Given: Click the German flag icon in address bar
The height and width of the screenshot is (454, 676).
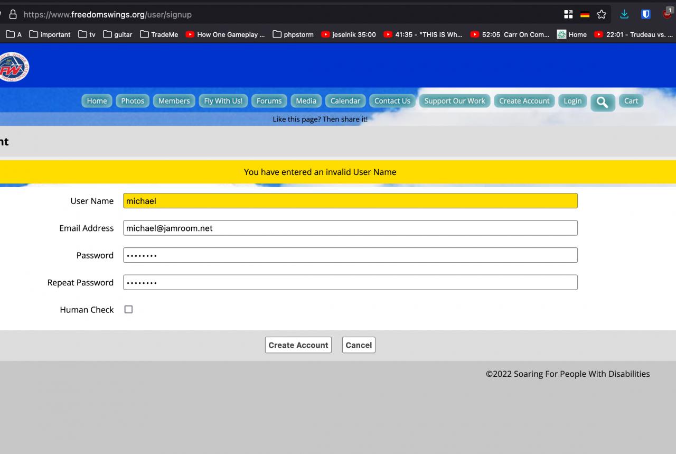Looking at the screenshot, I should 585,15.
